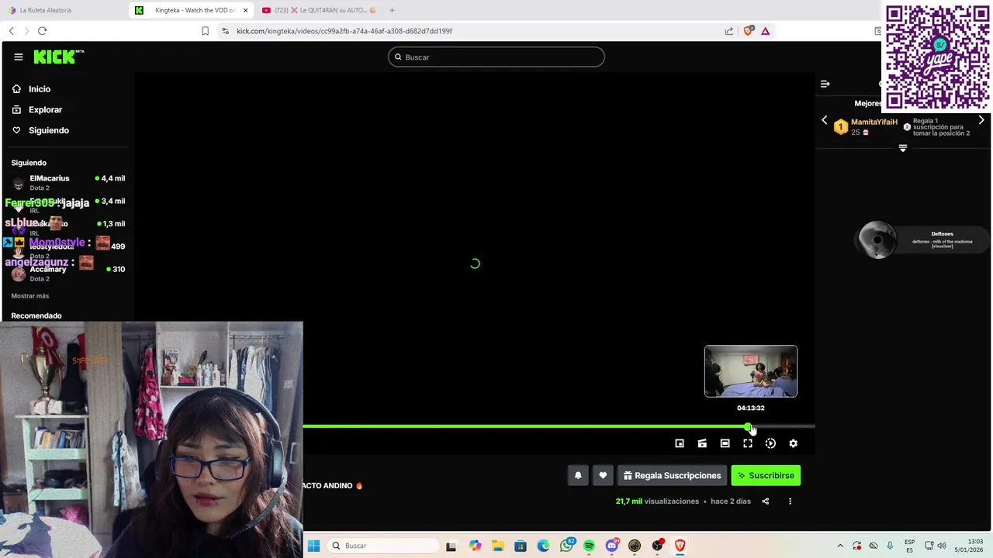Open Microsoft Store from taskbar
This screenshot has height=558, width=993.
click(521, 546)
